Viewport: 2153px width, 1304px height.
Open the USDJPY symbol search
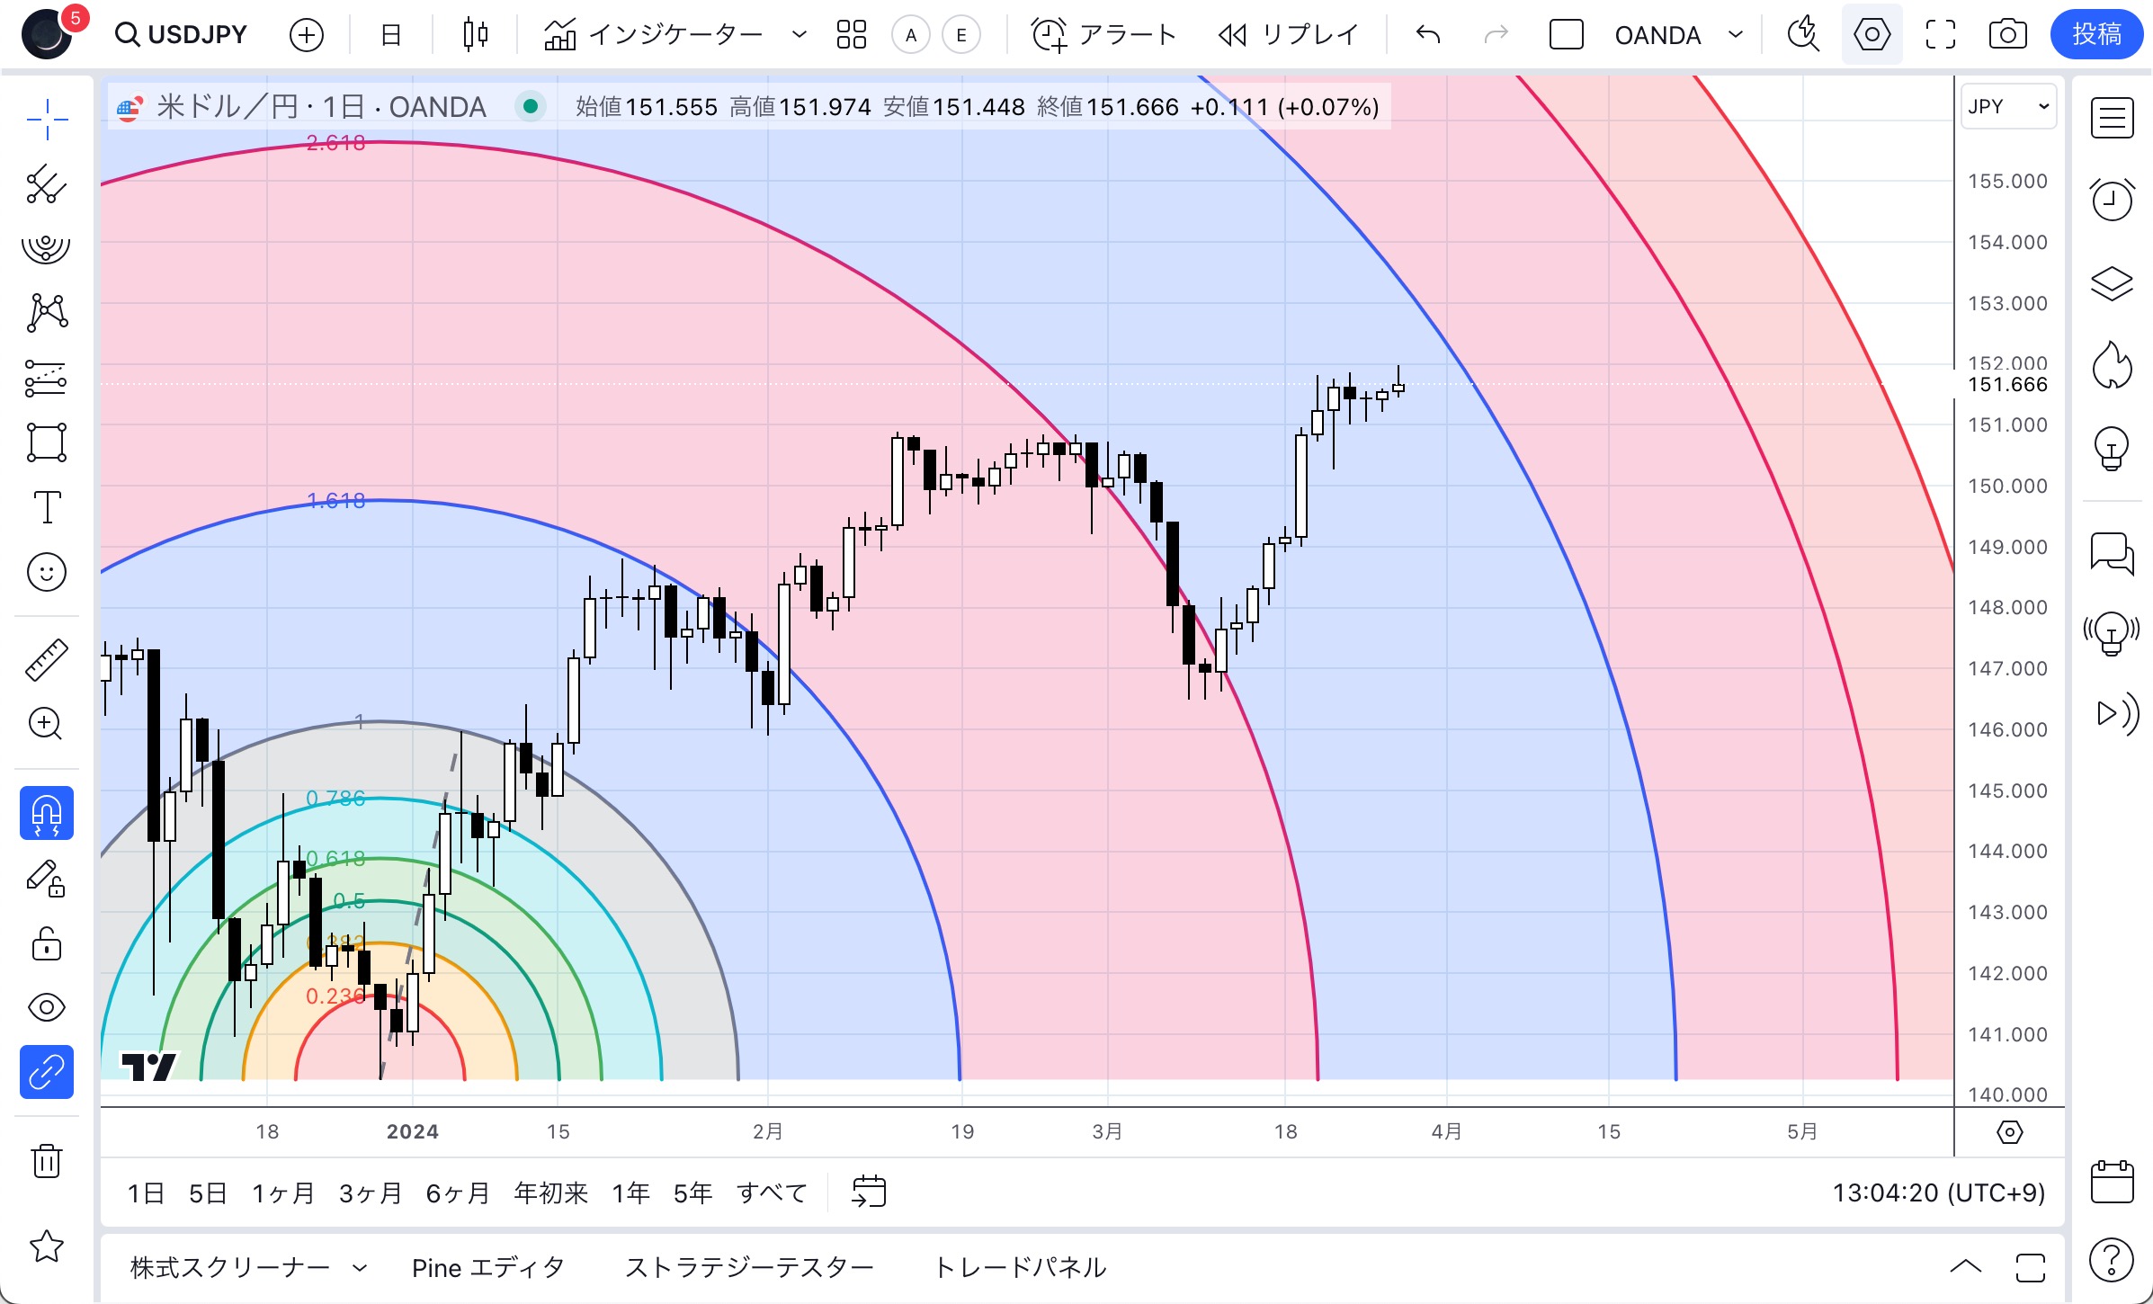point(181,35)
